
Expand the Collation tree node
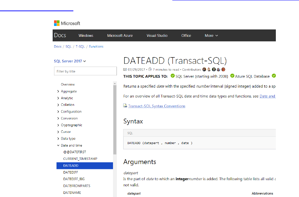(x=58, y=105)
